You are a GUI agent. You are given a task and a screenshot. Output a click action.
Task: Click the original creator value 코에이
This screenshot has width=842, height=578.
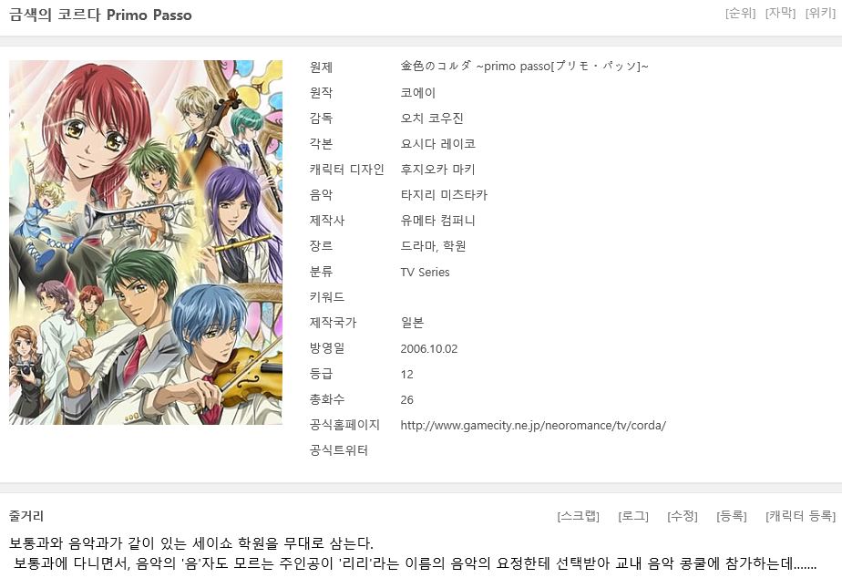click(417, 93)
